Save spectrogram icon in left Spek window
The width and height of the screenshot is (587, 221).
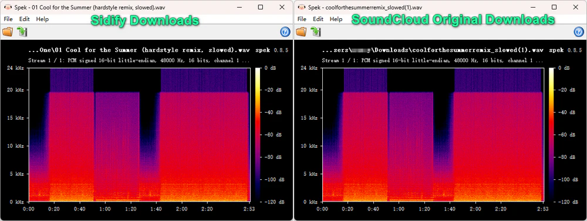click(22, 32)
